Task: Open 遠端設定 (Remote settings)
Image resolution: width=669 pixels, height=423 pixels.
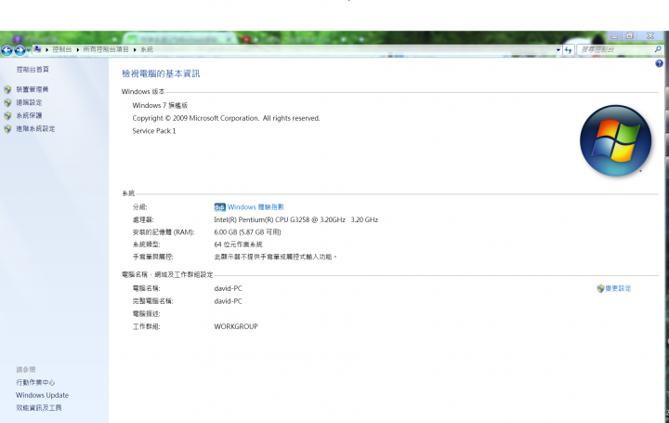Action: point(29,102)
